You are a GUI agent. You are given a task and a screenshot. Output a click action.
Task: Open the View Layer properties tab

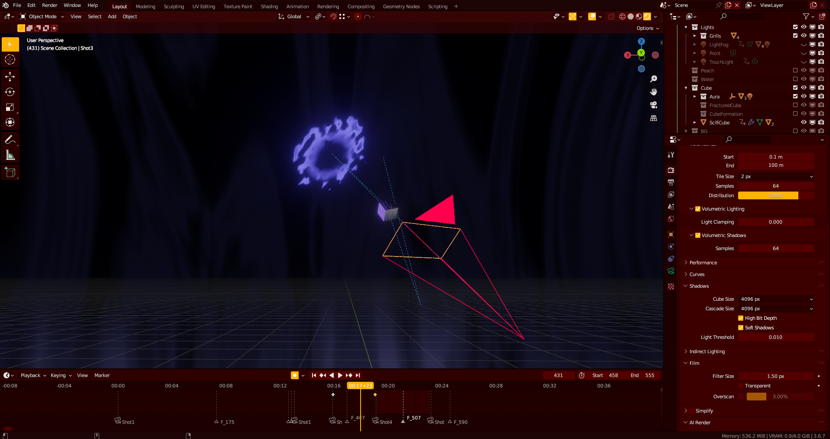point(671,194)
